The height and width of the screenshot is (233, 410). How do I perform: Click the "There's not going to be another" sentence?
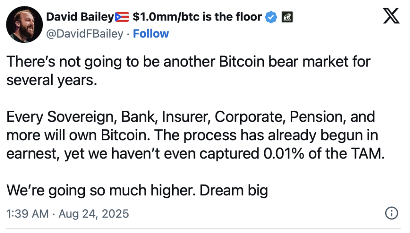(x=111, y=62)
